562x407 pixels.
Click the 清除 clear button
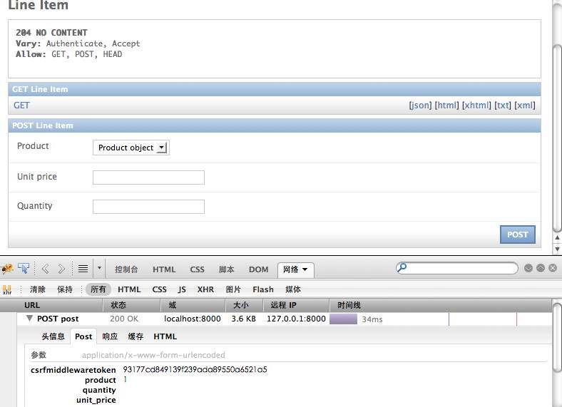(38, 289)
